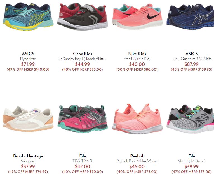Image resolution: width=214 pixels, height=174 pixels.
Task: Click the Reebok Print Athlux Weave title
Action: pyautogui.click(x=137, y=161)
